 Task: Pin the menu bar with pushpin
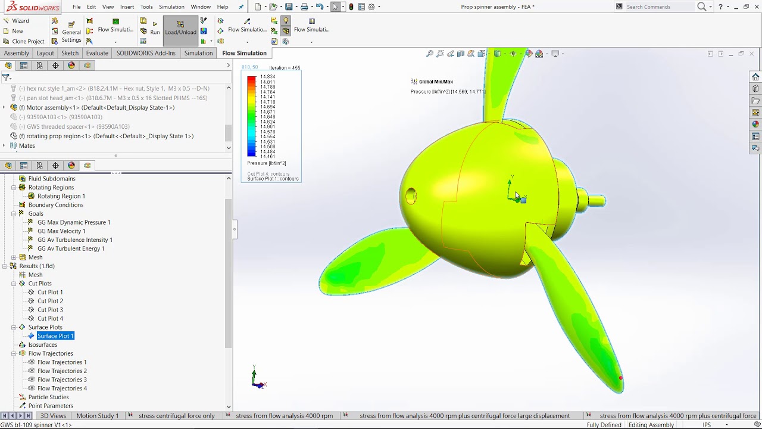click(x=241, y=7)
